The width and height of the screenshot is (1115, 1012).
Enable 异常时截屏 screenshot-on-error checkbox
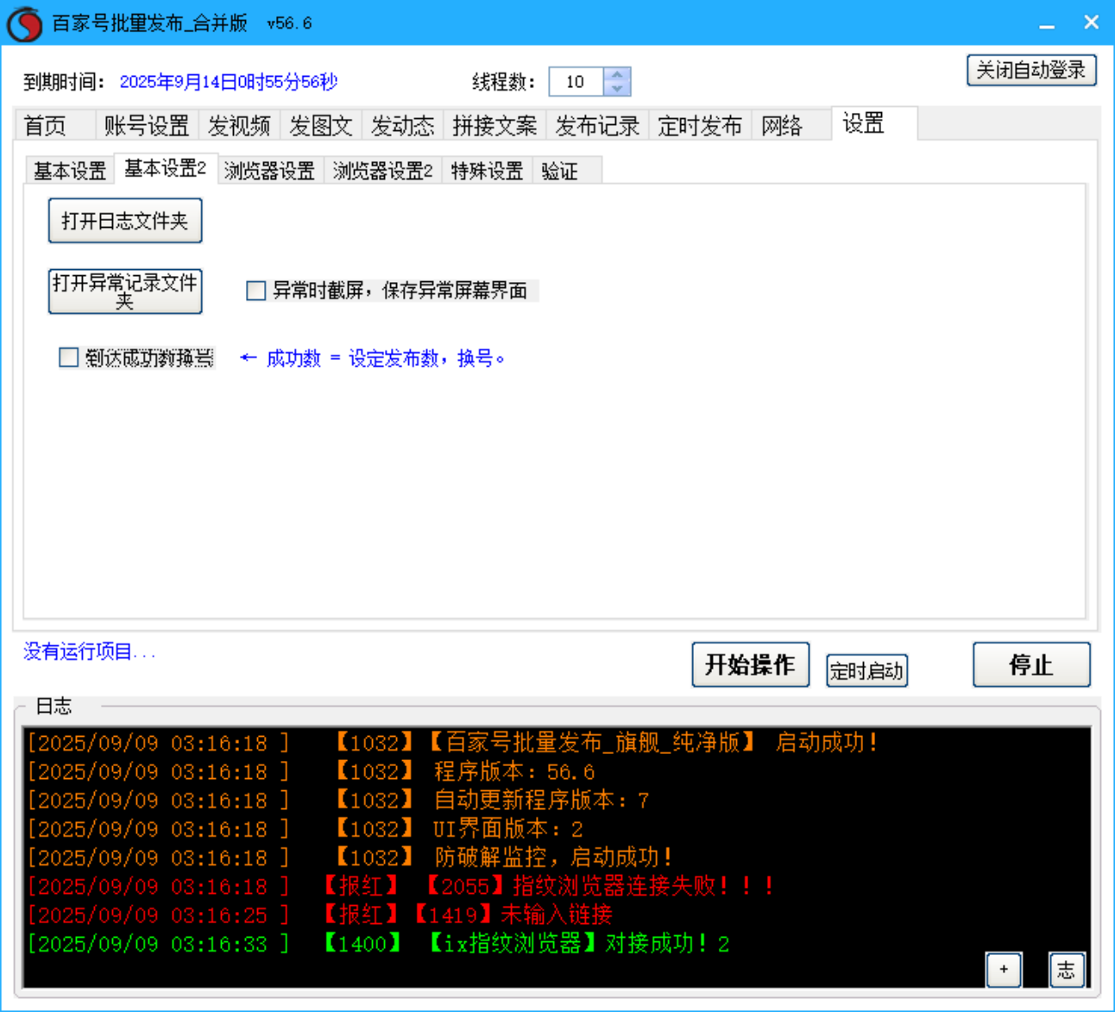[x=255, y=291]
